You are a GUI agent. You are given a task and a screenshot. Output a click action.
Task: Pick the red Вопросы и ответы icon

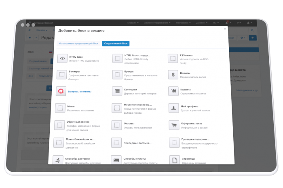61,91
